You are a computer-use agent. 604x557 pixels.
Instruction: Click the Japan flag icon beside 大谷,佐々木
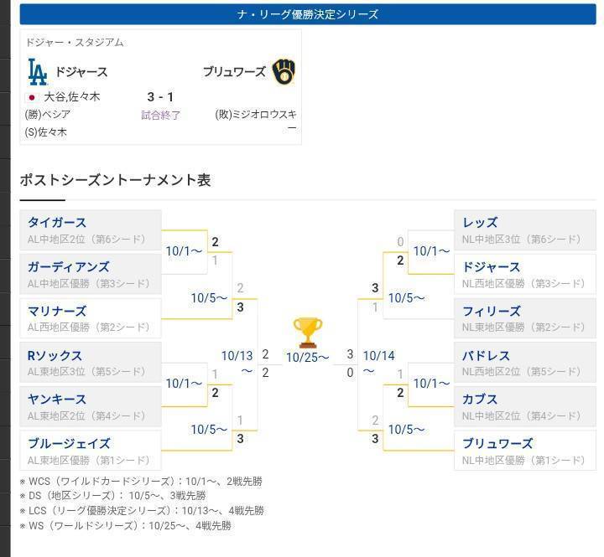point(33,97)
